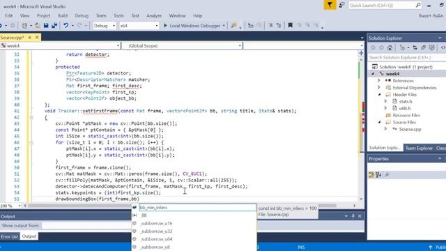This screenshot has width=446, height=251.
Task: Click the Open File folder icon
Action: (x=38, y=26)
